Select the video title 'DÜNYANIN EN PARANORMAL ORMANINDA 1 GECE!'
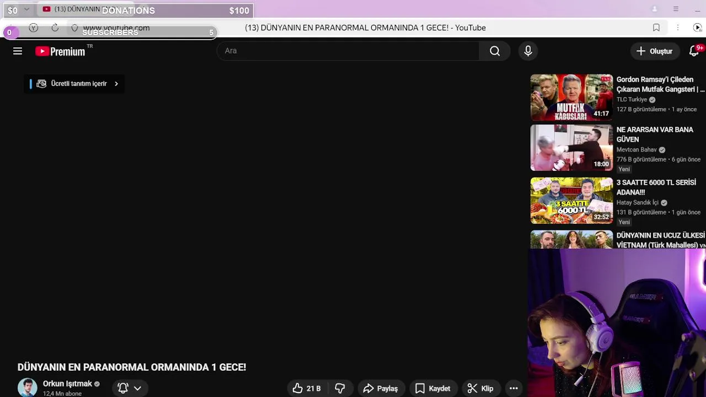Image resolution: width=706 pixels, height=397 pixels. coord(132,367)
